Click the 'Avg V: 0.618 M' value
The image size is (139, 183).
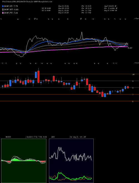[x=110, y=6]
